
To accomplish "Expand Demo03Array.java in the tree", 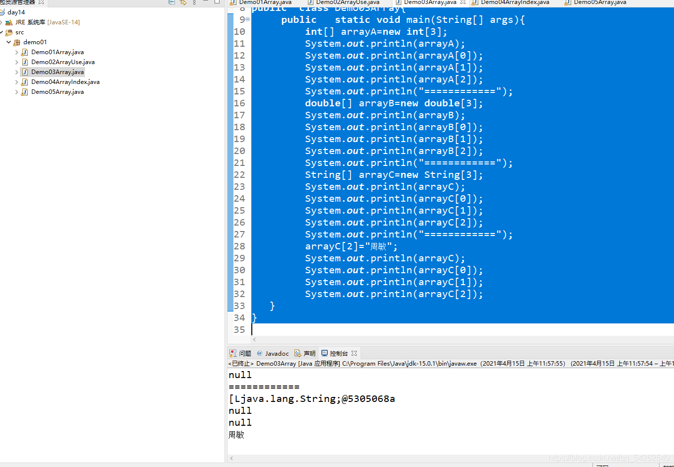I will point(17,72).
